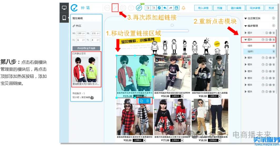Click the add hotspot link icon in top toolbar
This screenshot has width=280, height=146.
tap(115, 8)
